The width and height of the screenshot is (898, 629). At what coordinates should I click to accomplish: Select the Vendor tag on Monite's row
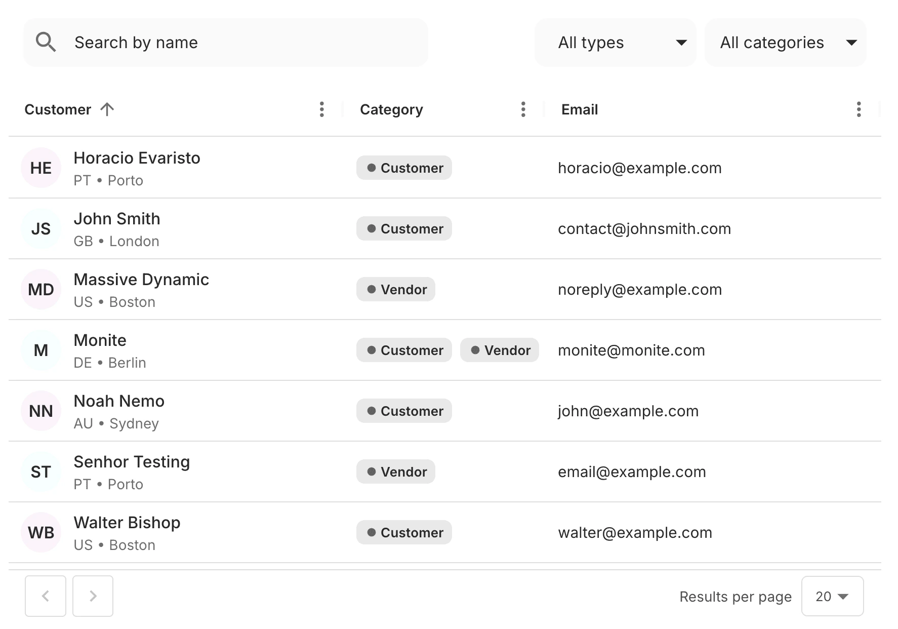coord(500,350)
